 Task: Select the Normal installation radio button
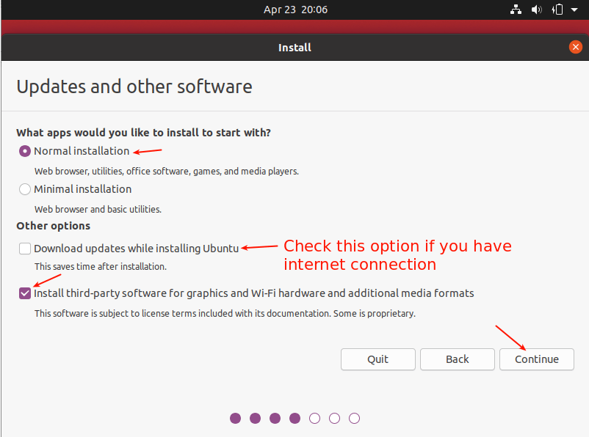25,151
